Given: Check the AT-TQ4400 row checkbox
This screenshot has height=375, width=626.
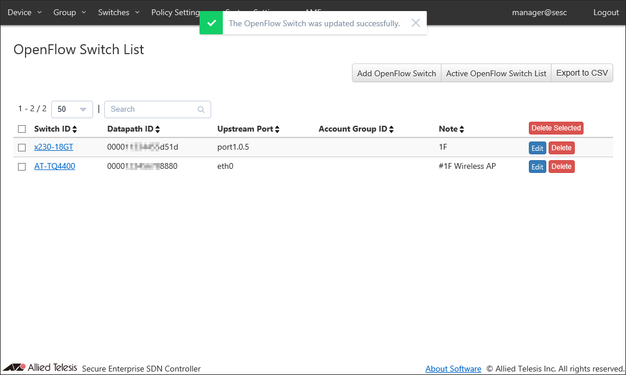Looking at the screenshot, I should tap(22, 167).
